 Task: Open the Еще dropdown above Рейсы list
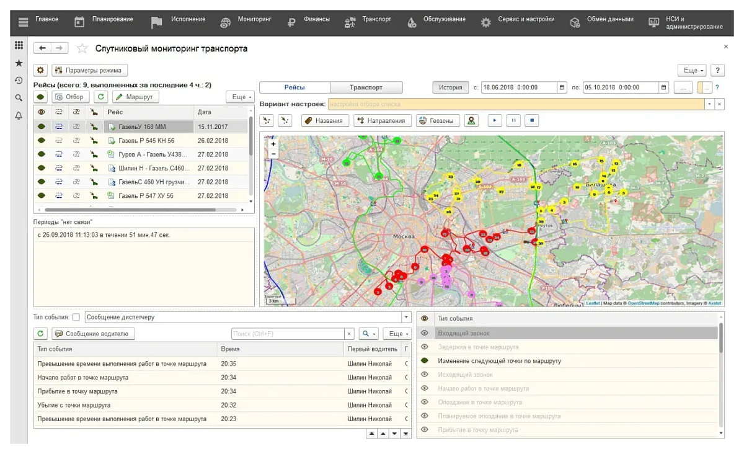point(242,97)
